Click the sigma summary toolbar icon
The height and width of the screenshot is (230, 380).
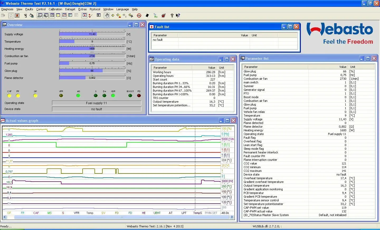(x=99, y=15)
